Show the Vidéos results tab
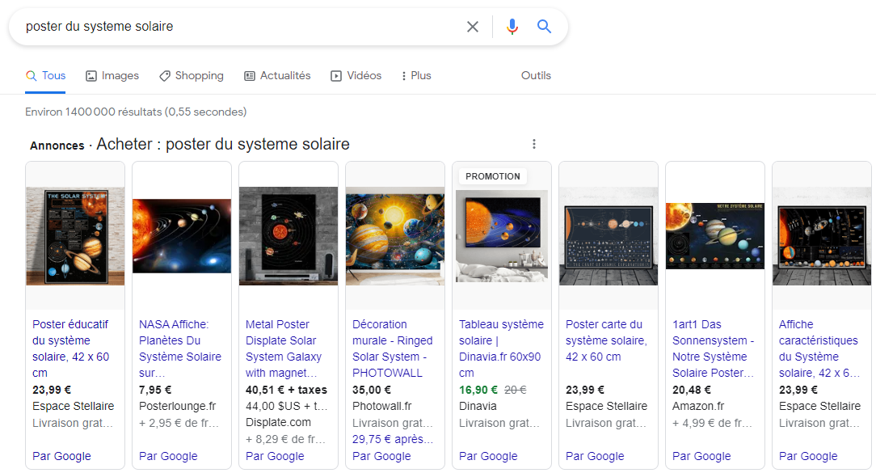This screenshot has width=876, height=473. (356, 76)
